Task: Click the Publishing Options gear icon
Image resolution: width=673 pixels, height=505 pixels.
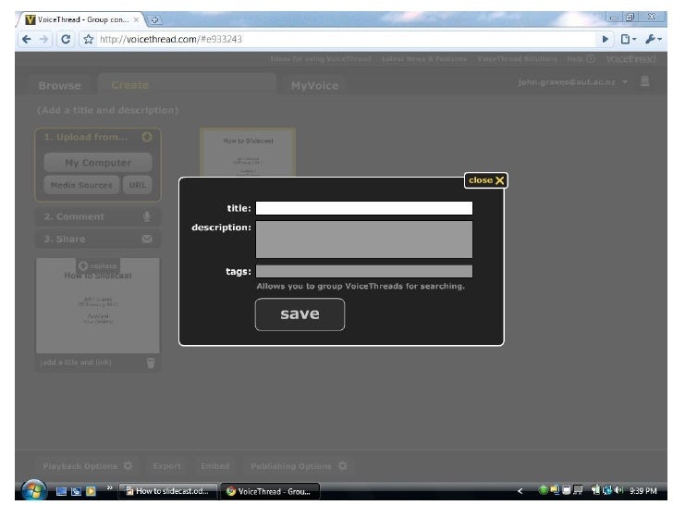Action: tap(342, 465)
